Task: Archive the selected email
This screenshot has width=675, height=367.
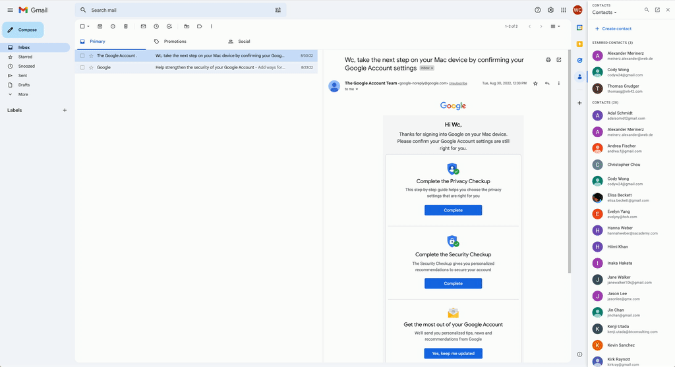Action: [100, 26]
